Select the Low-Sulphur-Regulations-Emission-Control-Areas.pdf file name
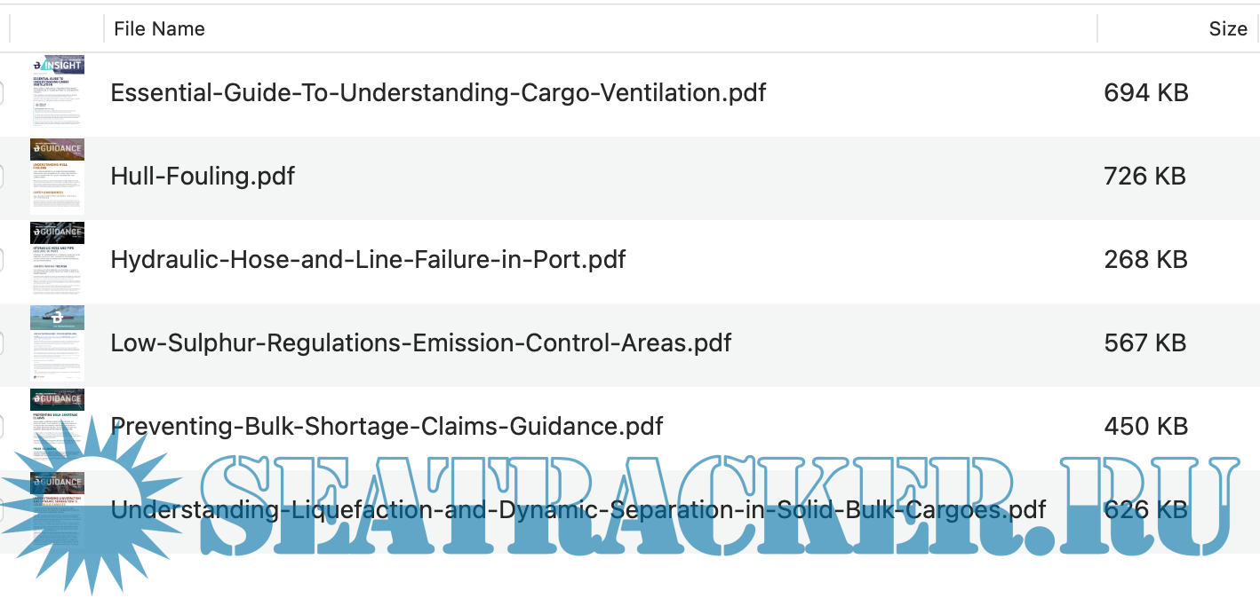 click(420, 342)
